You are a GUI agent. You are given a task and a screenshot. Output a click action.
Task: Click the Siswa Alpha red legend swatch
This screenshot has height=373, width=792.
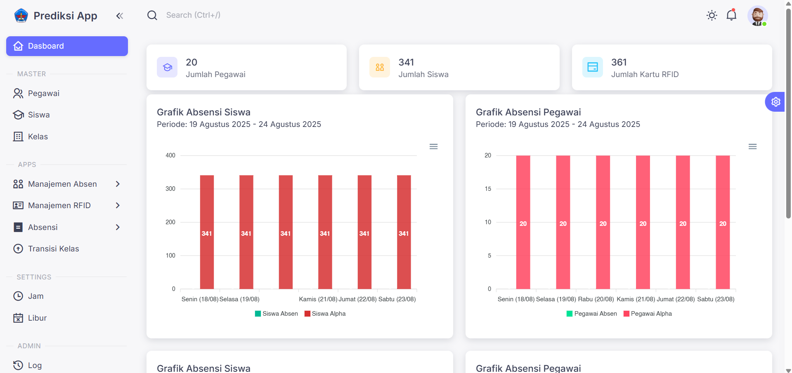pos(307,314)
